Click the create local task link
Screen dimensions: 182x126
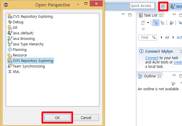click(x=178, y=62)
